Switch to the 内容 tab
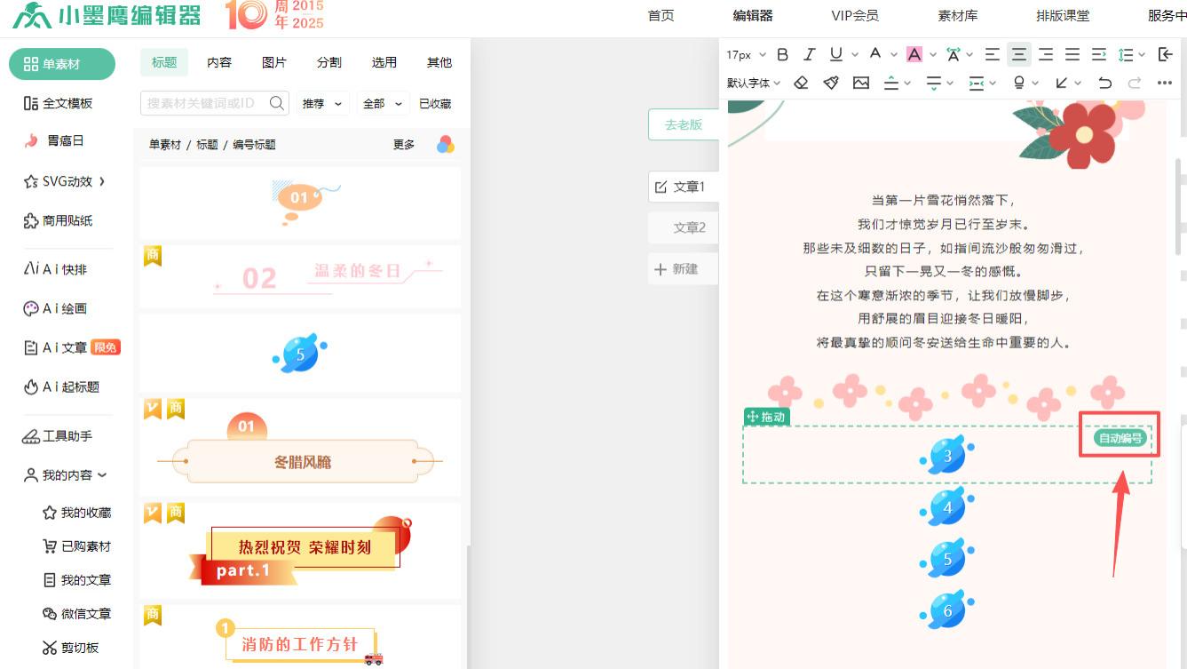This screenshot has height=669, width=1187. pyautogui.click(x=218, y=61)
